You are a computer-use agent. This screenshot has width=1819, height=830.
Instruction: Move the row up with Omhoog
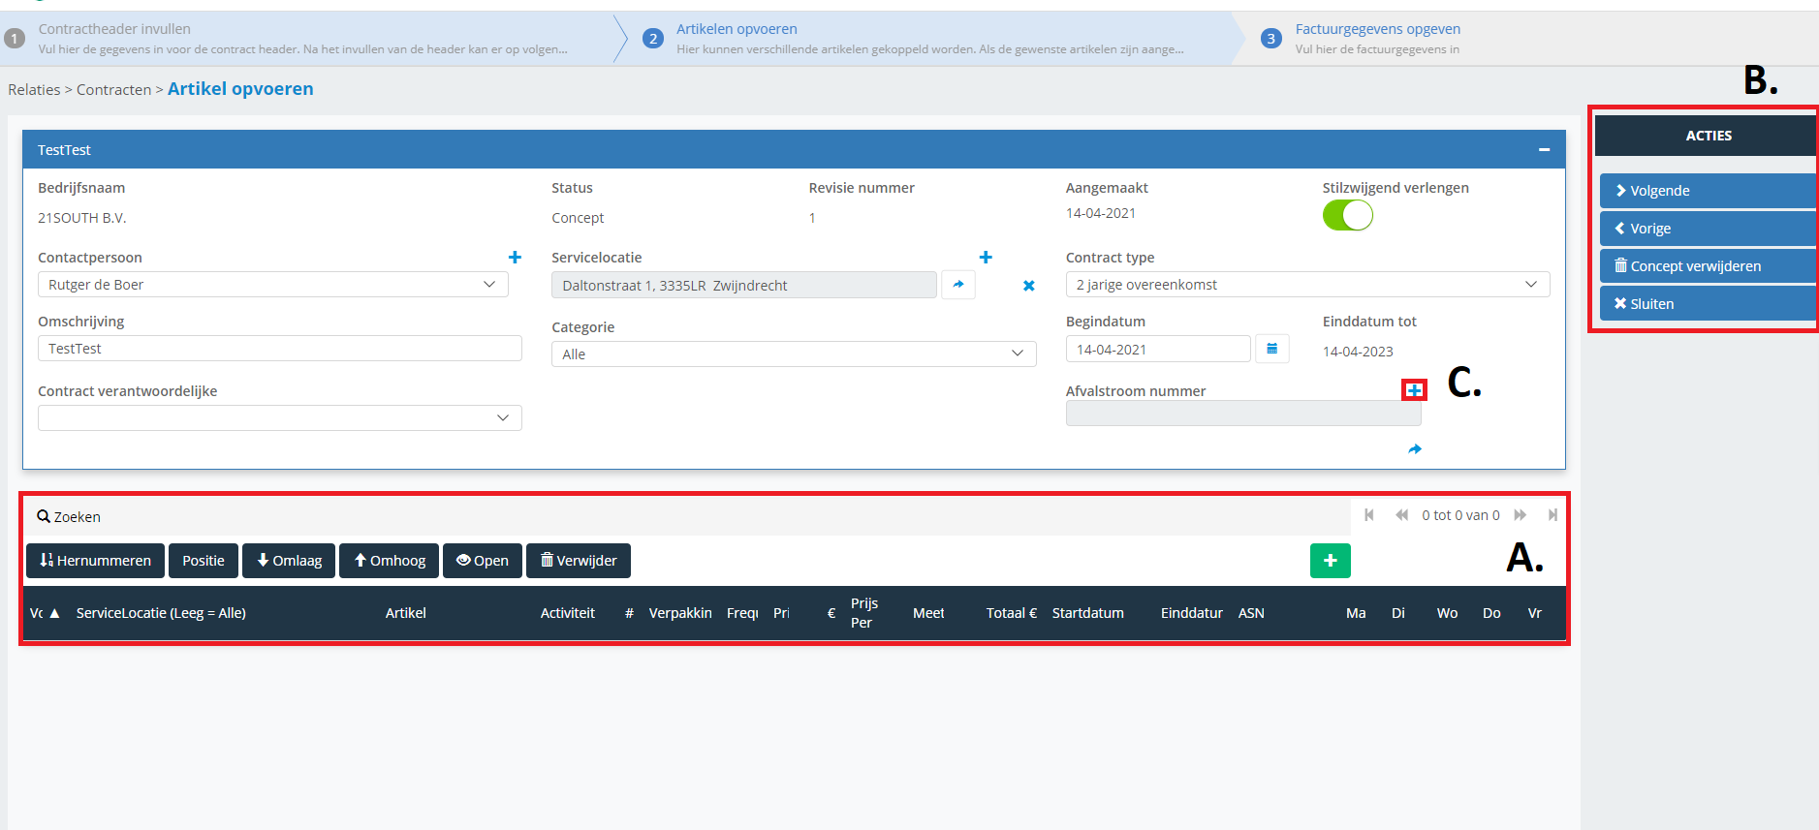click(x=389, y=561)
